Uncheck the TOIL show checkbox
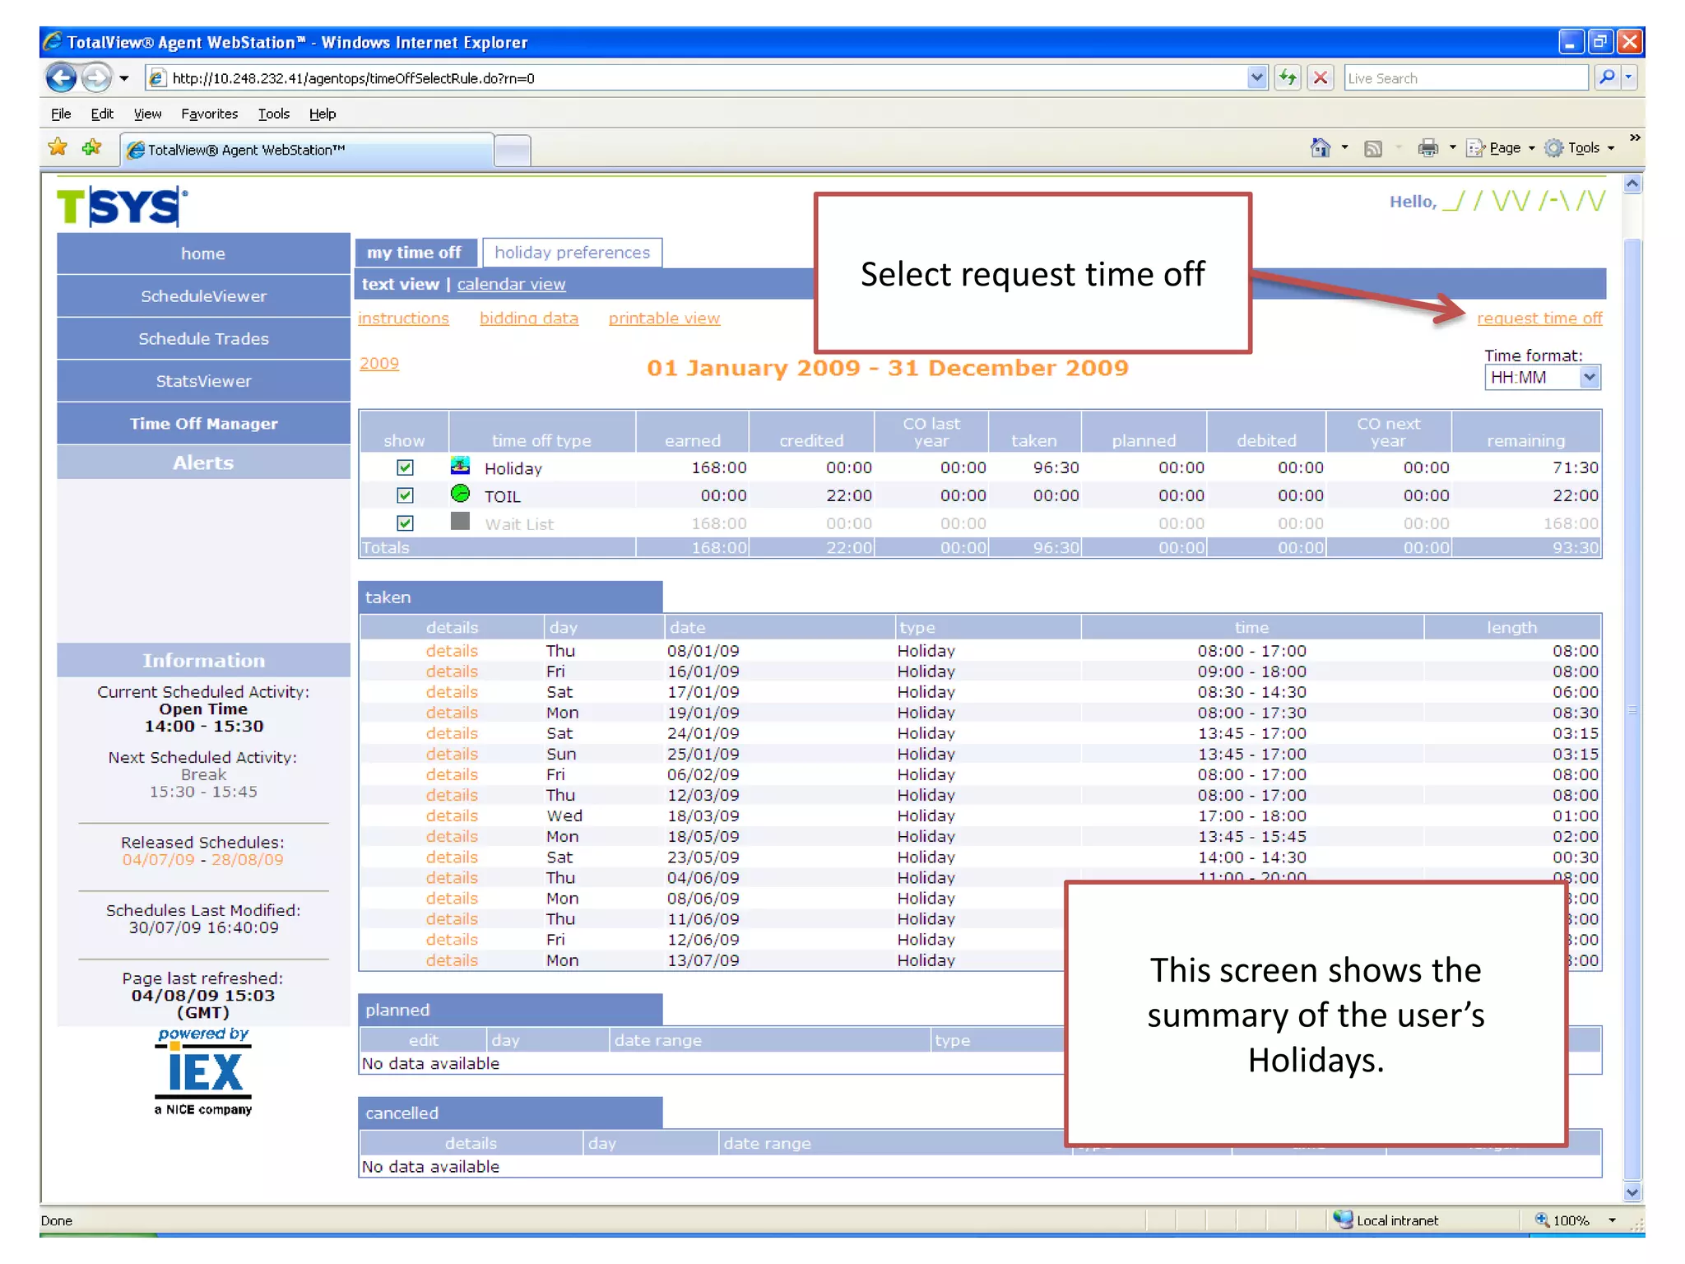Image resolution: width=1685 pixels, height=1264 pixels. point(405,495)
